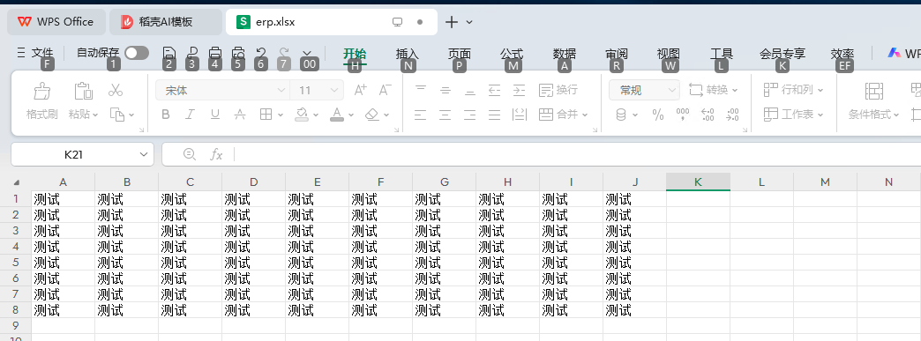
Task: Click the Decrease Font Size A- icon
Action: click(x=385, y=90)
